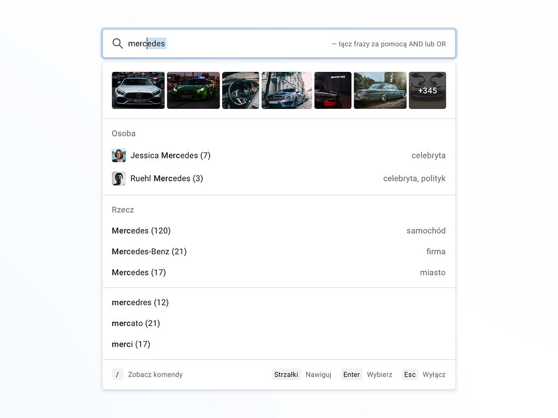Select Jessica Mercedes from Osoba results
Viewport: 558px width, 418px height.
pyautogui.click(x=170, y=155)
